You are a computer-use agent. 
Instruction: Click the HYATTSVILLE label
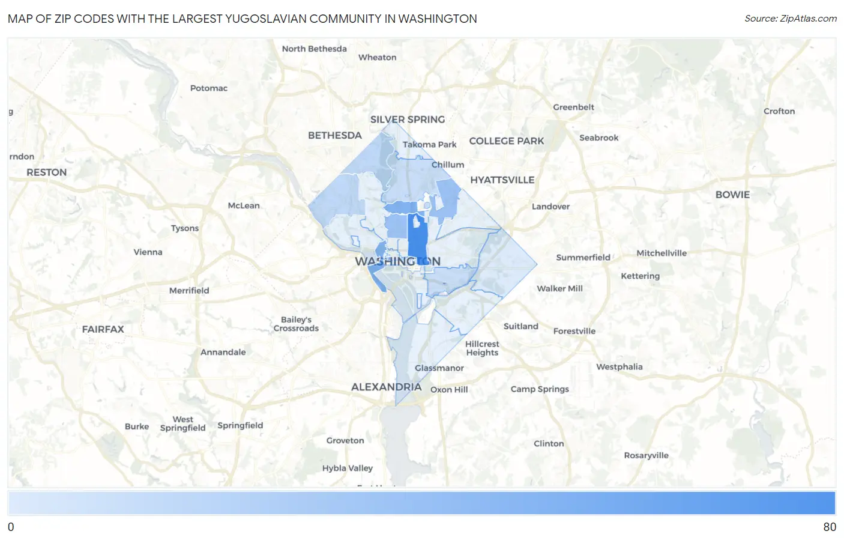coord(502,180)
